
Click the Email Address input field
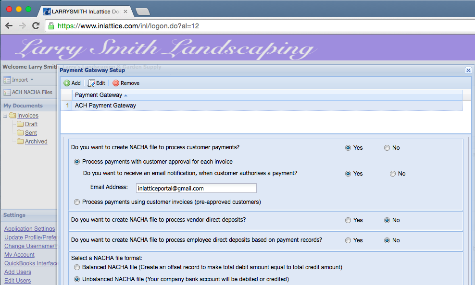196,188
